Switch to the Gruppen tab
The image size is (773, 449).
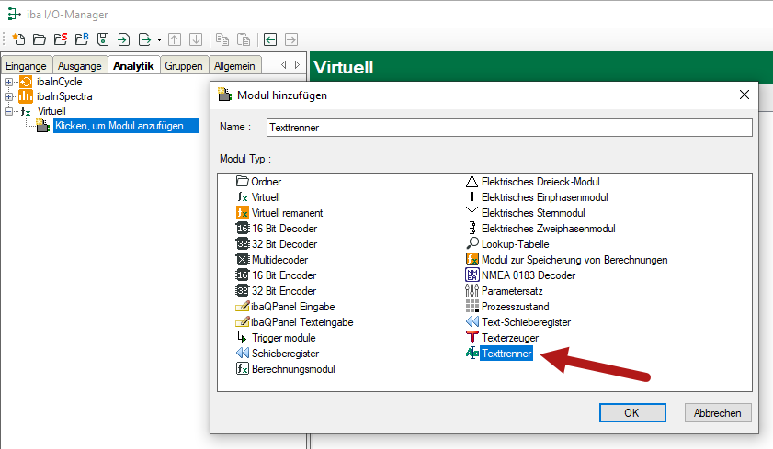184,65
